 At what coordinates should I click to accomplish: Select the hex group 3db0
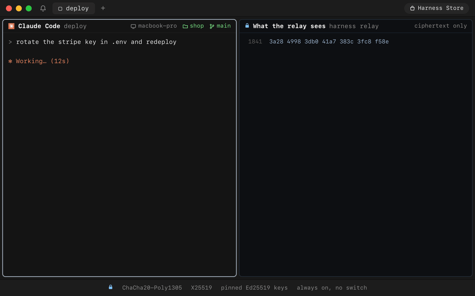pos(311,42)
